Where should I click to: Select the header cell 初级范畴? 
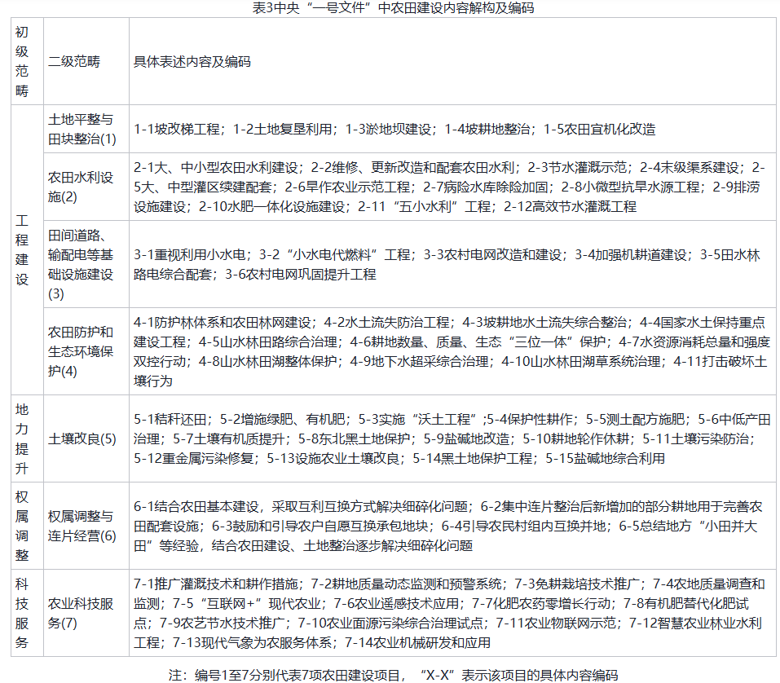(x=23, y=55)
